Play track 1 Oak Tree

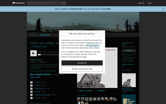pyautogui.click(x=31, y=82)
